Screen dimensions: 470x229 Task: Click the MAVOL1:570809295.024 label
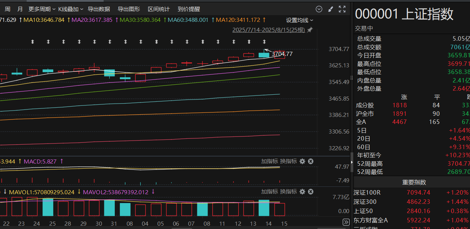41,192
